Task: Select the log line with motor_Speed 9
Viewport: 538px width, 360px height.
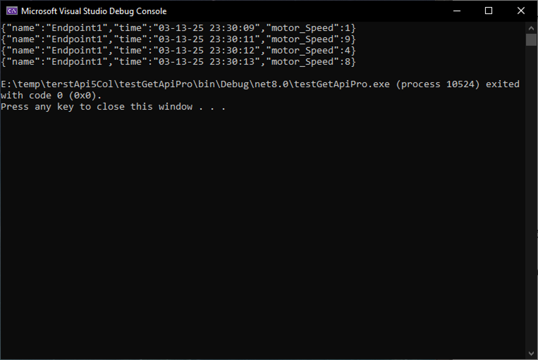Action: [x=176, y=39]
